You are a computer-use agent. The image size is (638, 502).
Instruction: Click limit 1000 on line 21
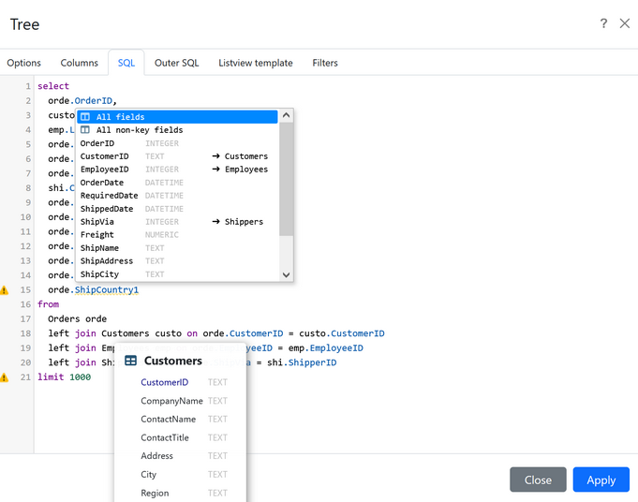click(65, 377)
